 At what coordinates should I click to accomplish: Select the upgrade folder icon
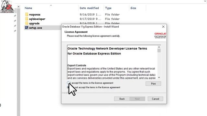click(27, 23)
